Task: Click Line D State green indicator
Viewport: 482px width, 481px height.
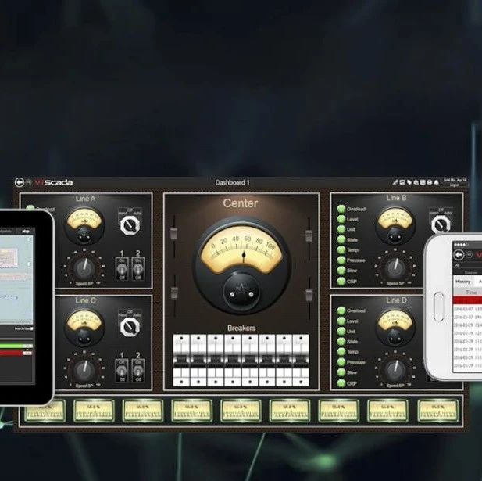Action: 341,342
